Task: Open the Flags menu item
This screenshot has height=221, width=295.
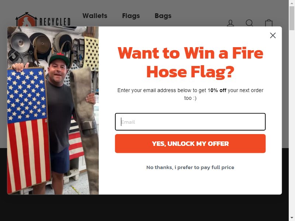Action: pos(131,16)
